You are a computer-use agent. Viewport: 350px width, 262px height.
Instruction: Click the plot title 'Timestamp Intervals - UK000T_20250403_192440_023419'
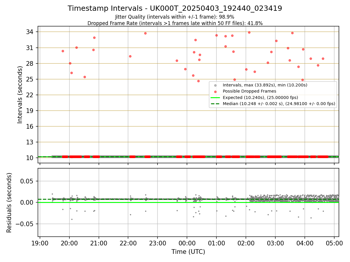tap(175, 8)
